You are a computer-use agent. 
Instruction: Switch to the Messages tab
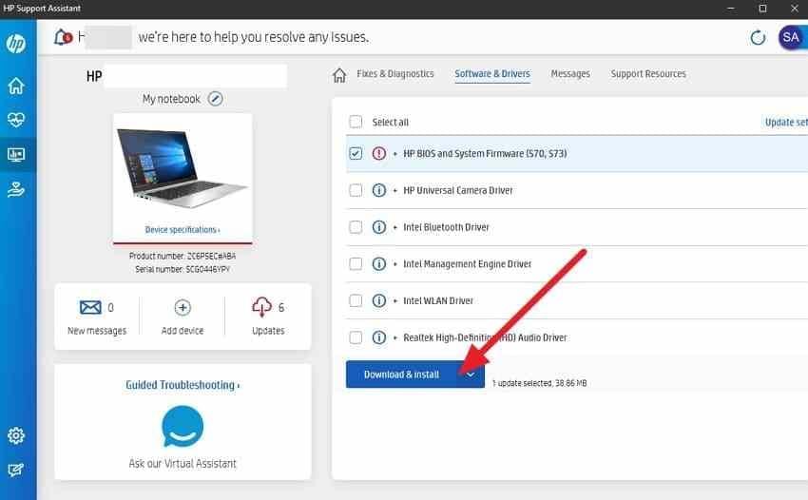click(570, 74)
